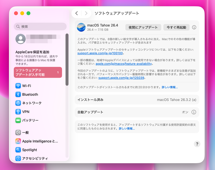Click the バッテリー battery icon
The height and width of the screenshot is (170, 215).
18,120
